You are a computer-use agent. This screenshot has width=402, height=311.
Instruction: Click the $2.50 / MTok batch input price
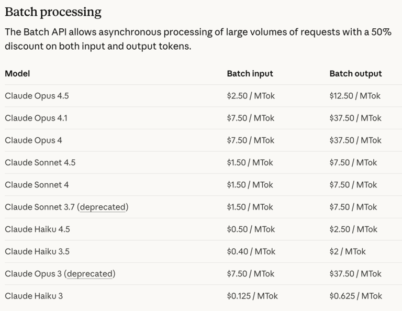251,96
